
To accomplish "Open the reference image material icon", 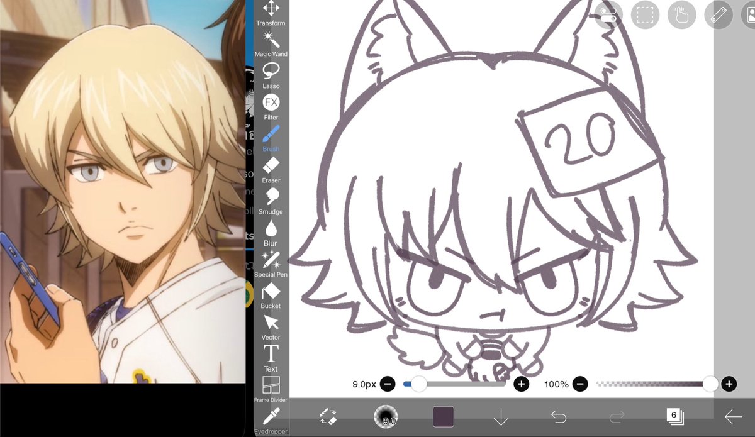I will click(749, 14).
